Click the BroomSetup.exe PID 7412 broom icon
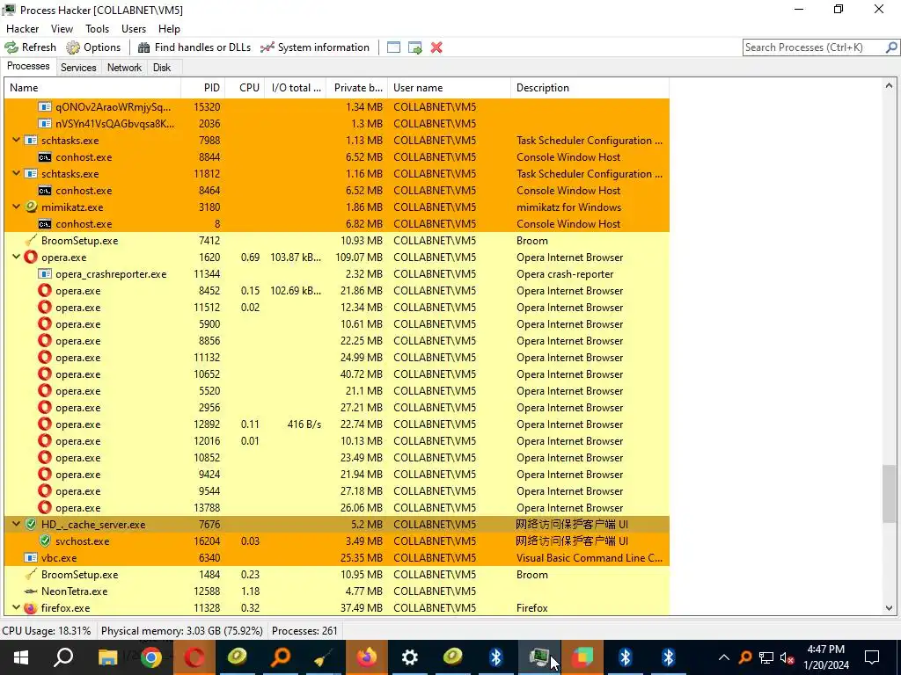 pyautogui.click(x=31, y=241)
